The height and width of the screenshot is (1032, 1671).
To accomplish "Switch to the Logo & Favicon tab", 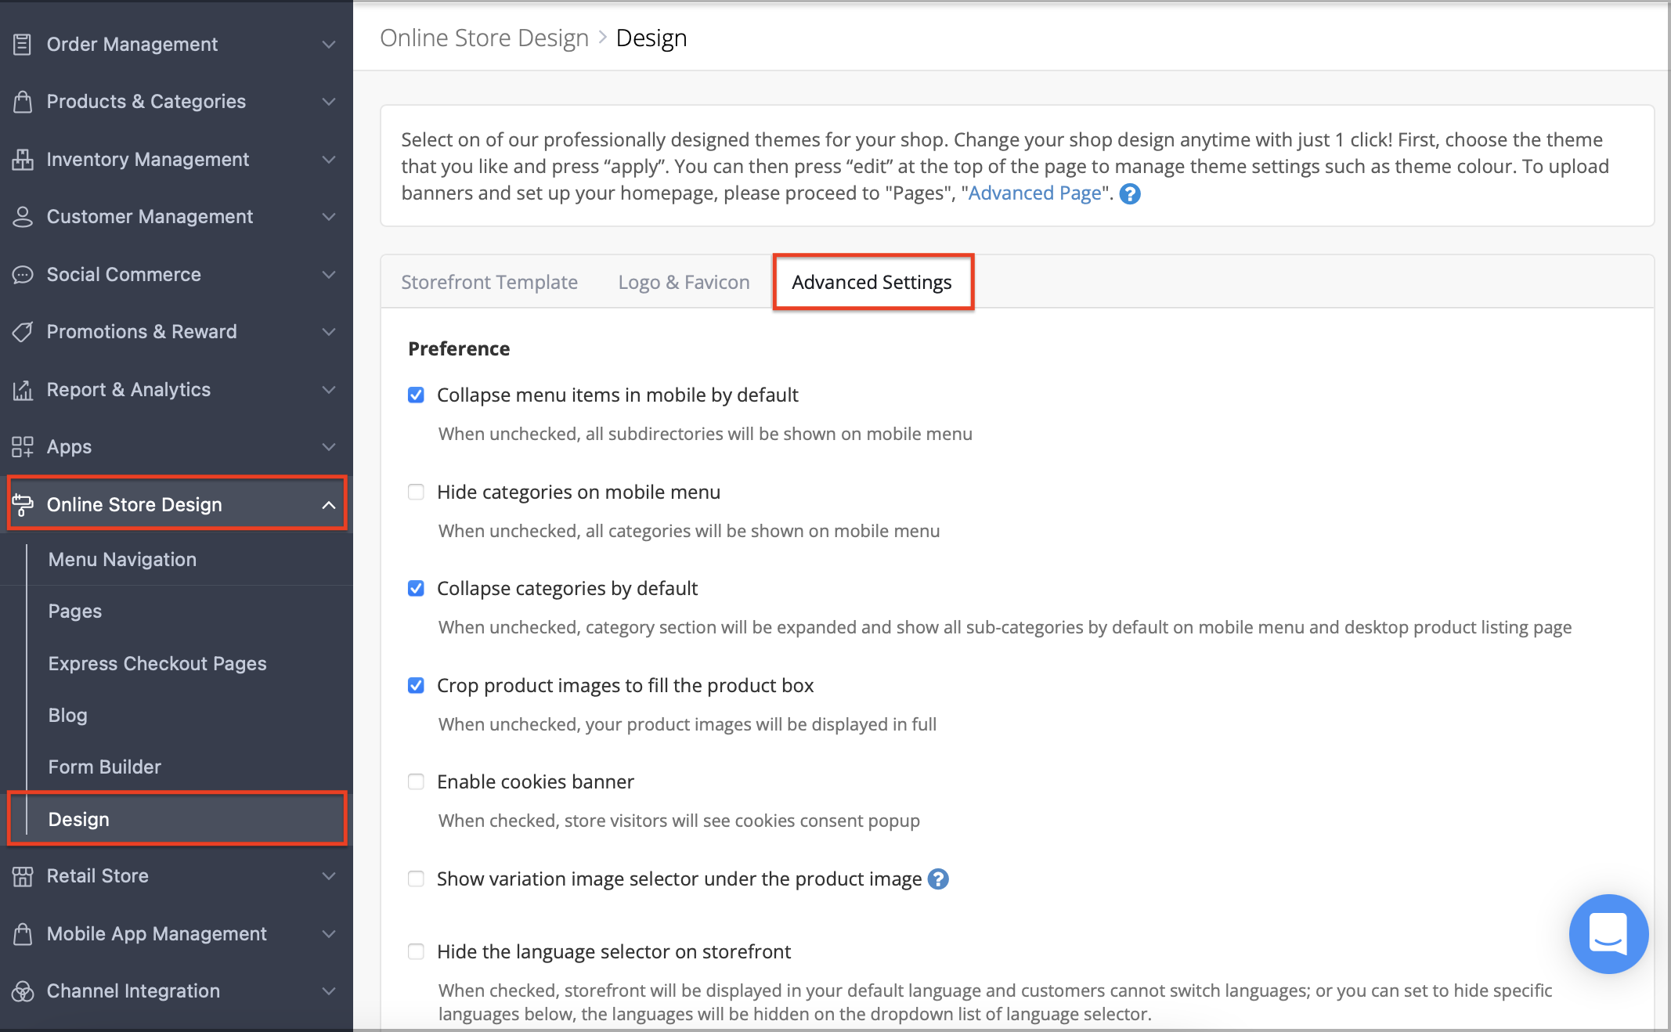I will 684,282.
